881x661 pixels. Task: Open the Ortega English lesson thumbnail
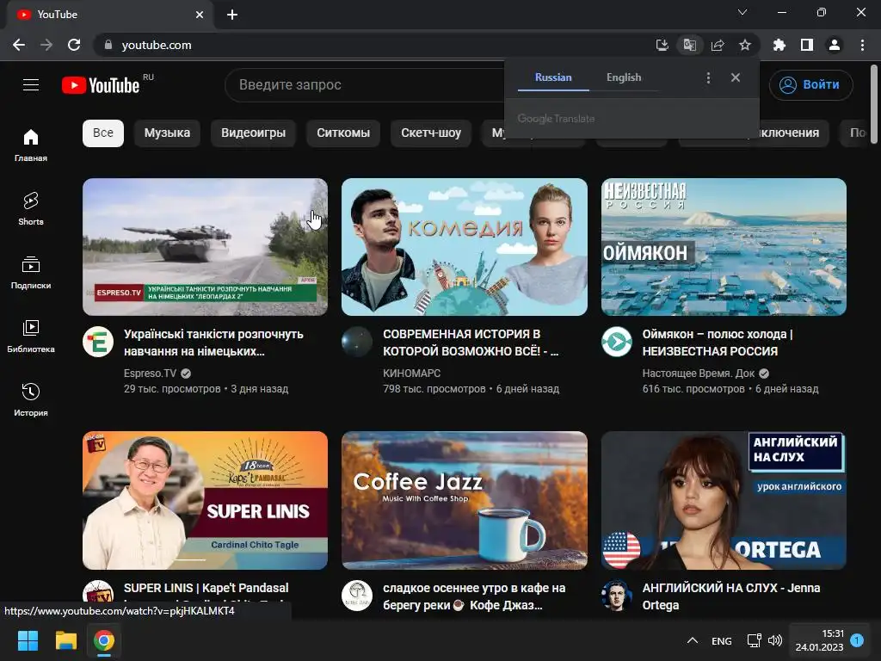tap(724, 500)
